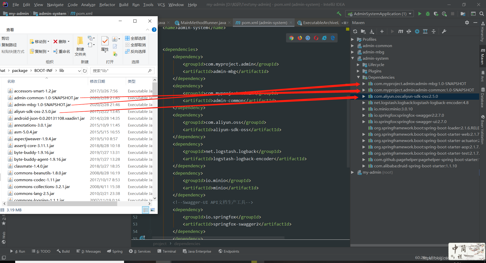The image size is (486, 263).
Task: Hide the Maven tool window
Action: tap(475, 23)
